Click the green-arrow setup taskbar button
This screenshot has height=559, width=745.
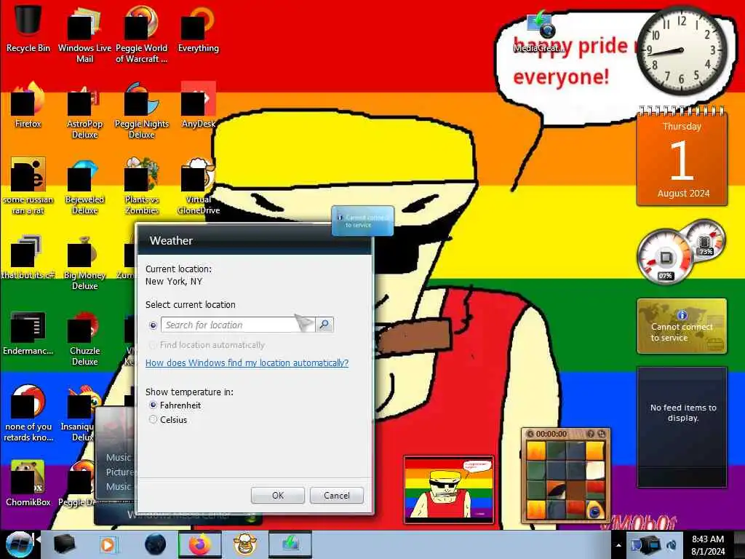point(290,544)
